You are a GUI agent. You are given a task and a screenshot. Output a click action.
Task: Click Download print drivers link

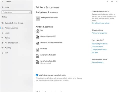tap(99, 44)
